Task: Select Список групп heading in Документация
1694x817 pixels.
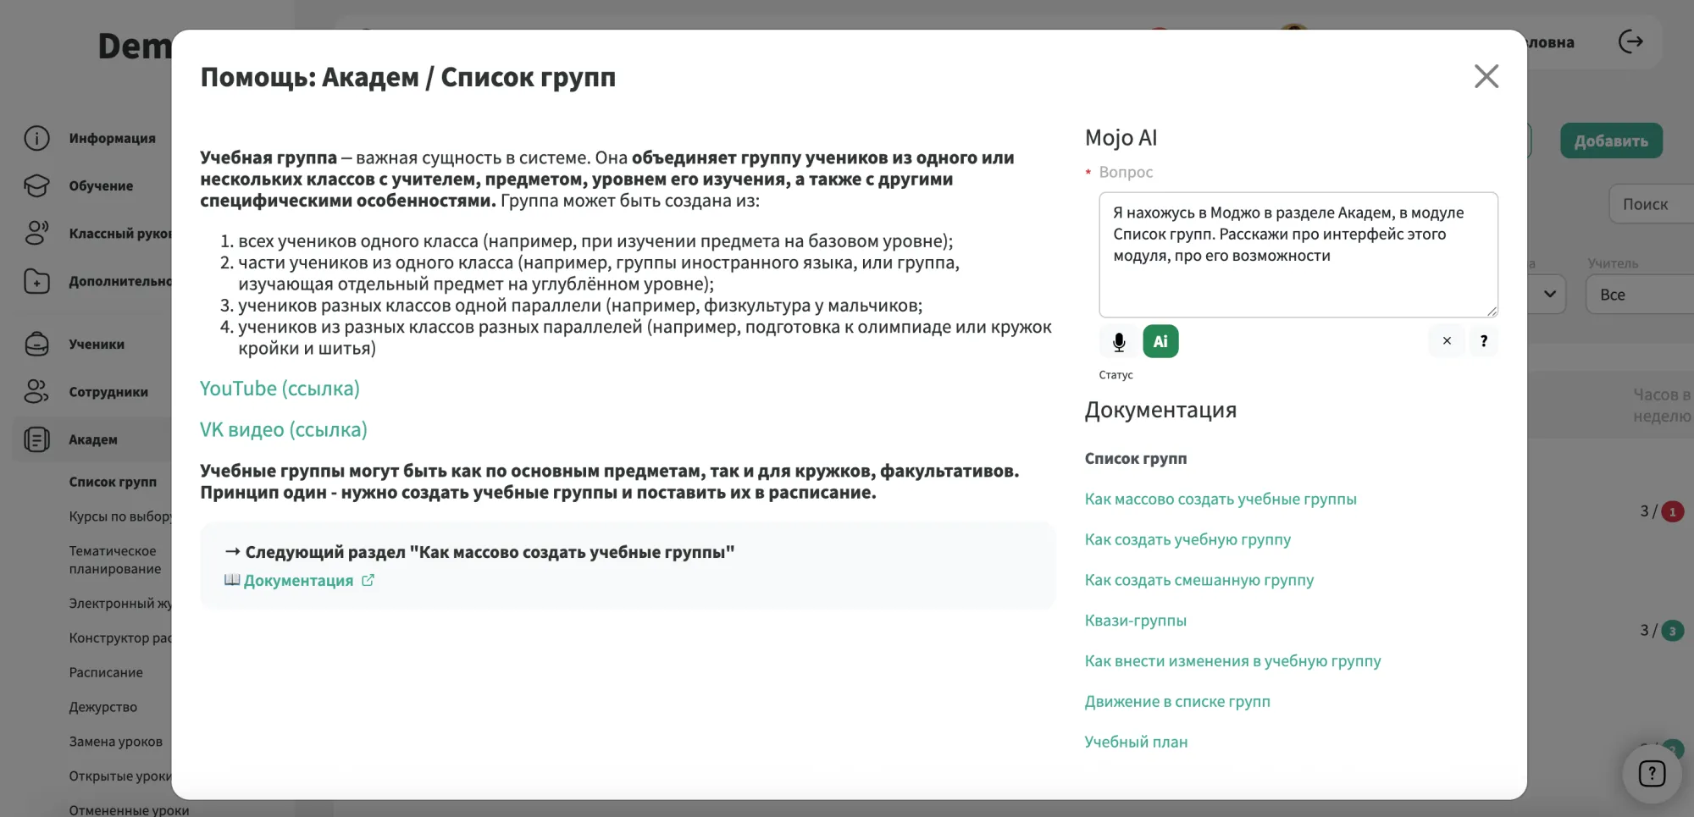Action: pyautogui.click(x=1136, y=459)
